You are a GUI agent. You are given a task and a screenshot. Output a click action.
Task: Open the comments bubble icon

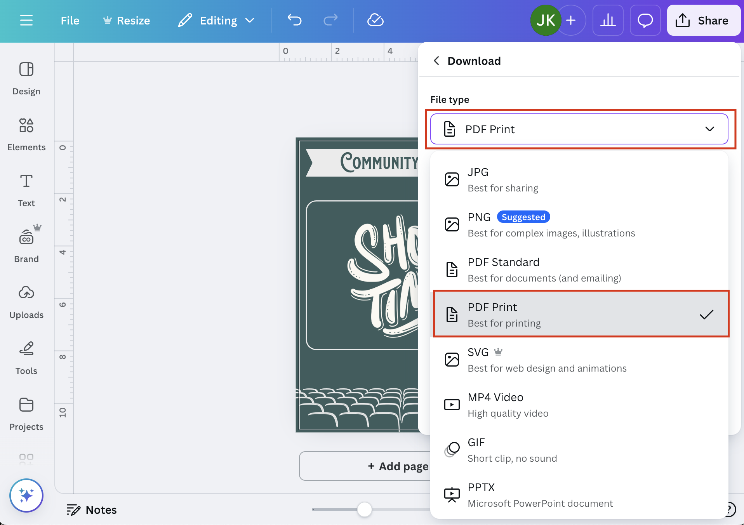645,20
